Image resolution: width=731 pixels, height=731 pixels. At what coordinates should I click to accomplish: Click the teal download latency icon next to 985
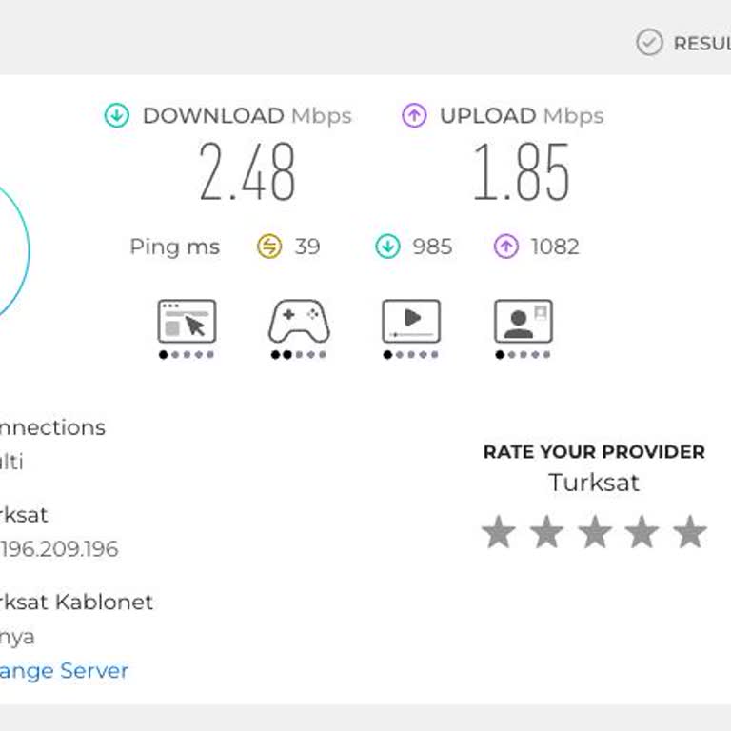(x=388, y=247)
